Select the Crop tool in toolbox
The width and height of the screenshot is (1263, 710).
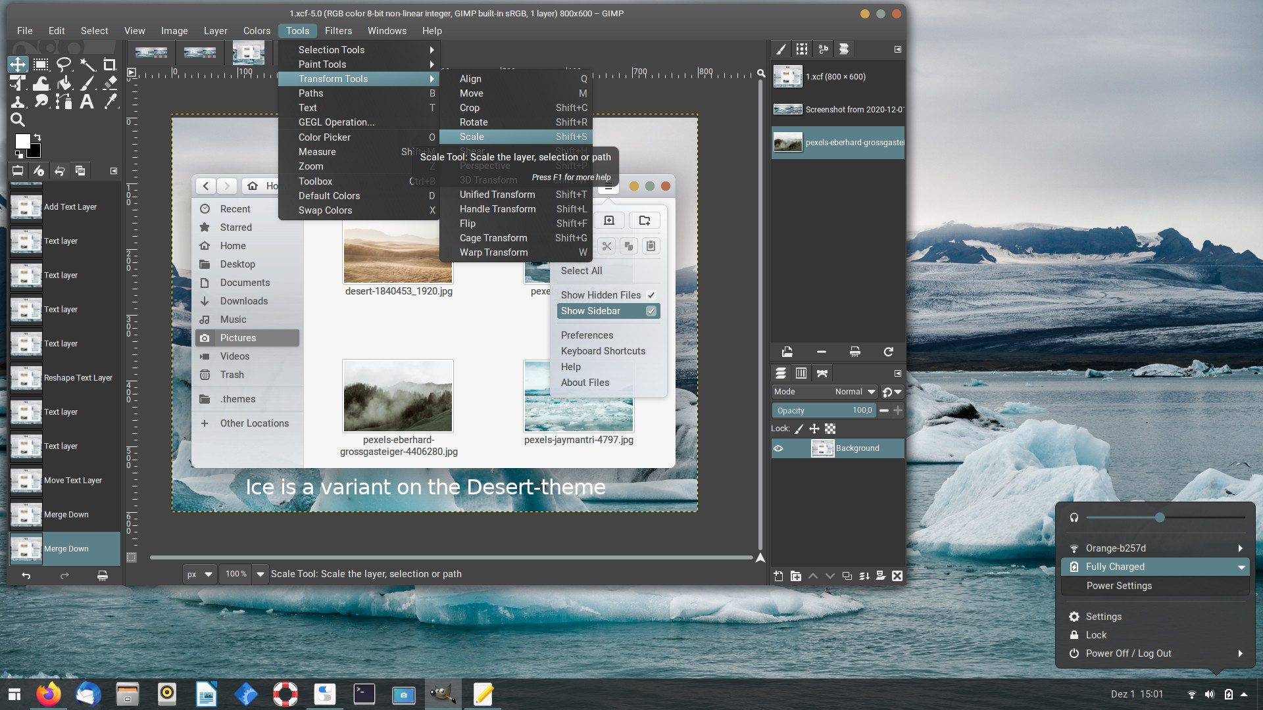(110, 64)
